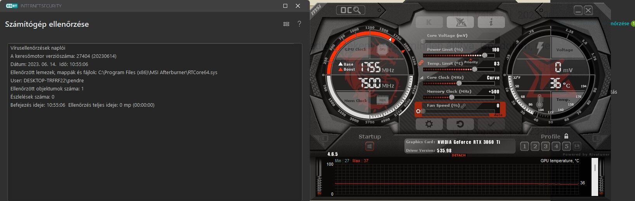Viewport: 635px width, 201px height.
Task: Open the OC Scanner in Afterburner
Action: [350, 10]
